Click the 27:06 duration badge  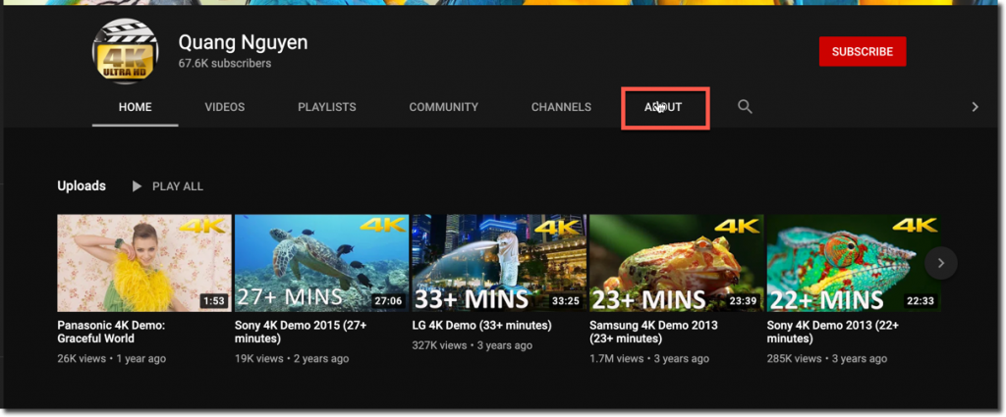[x=388, y=300]
